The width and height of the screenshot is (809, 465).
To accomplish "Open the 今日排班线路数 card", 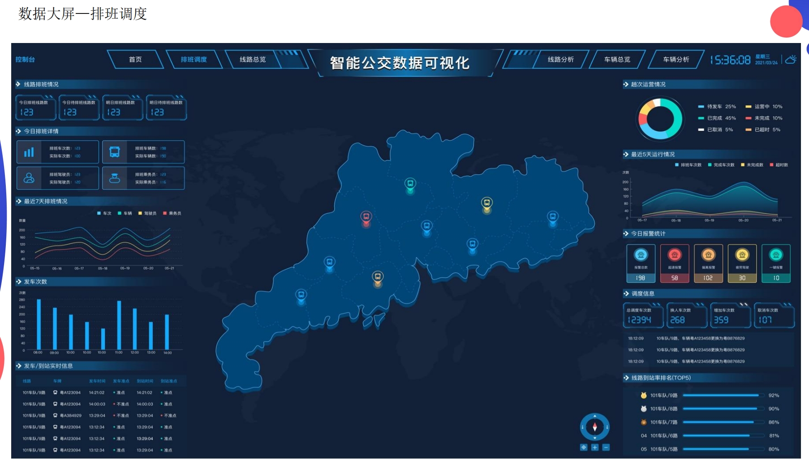I will pyautogui.click(x=36, y=108).
